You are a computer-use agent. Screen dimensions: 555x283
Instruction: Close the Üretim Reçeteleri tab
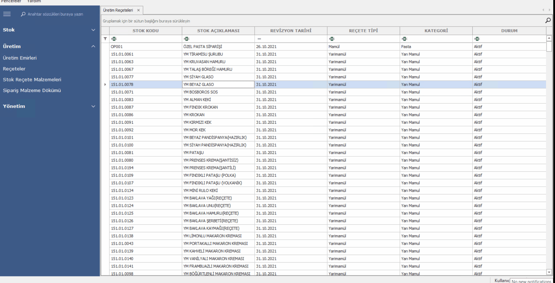click(138, 10)
